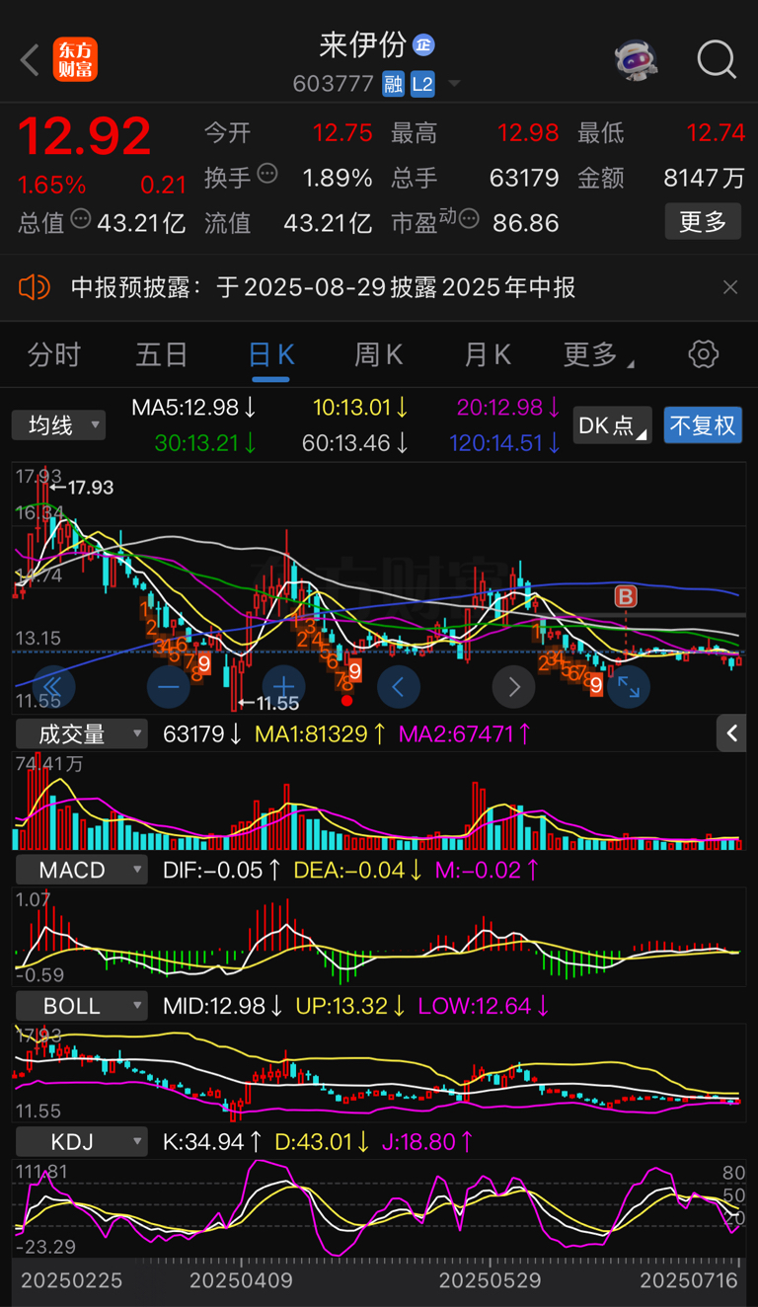Open the DK点 dropdown

612,424
